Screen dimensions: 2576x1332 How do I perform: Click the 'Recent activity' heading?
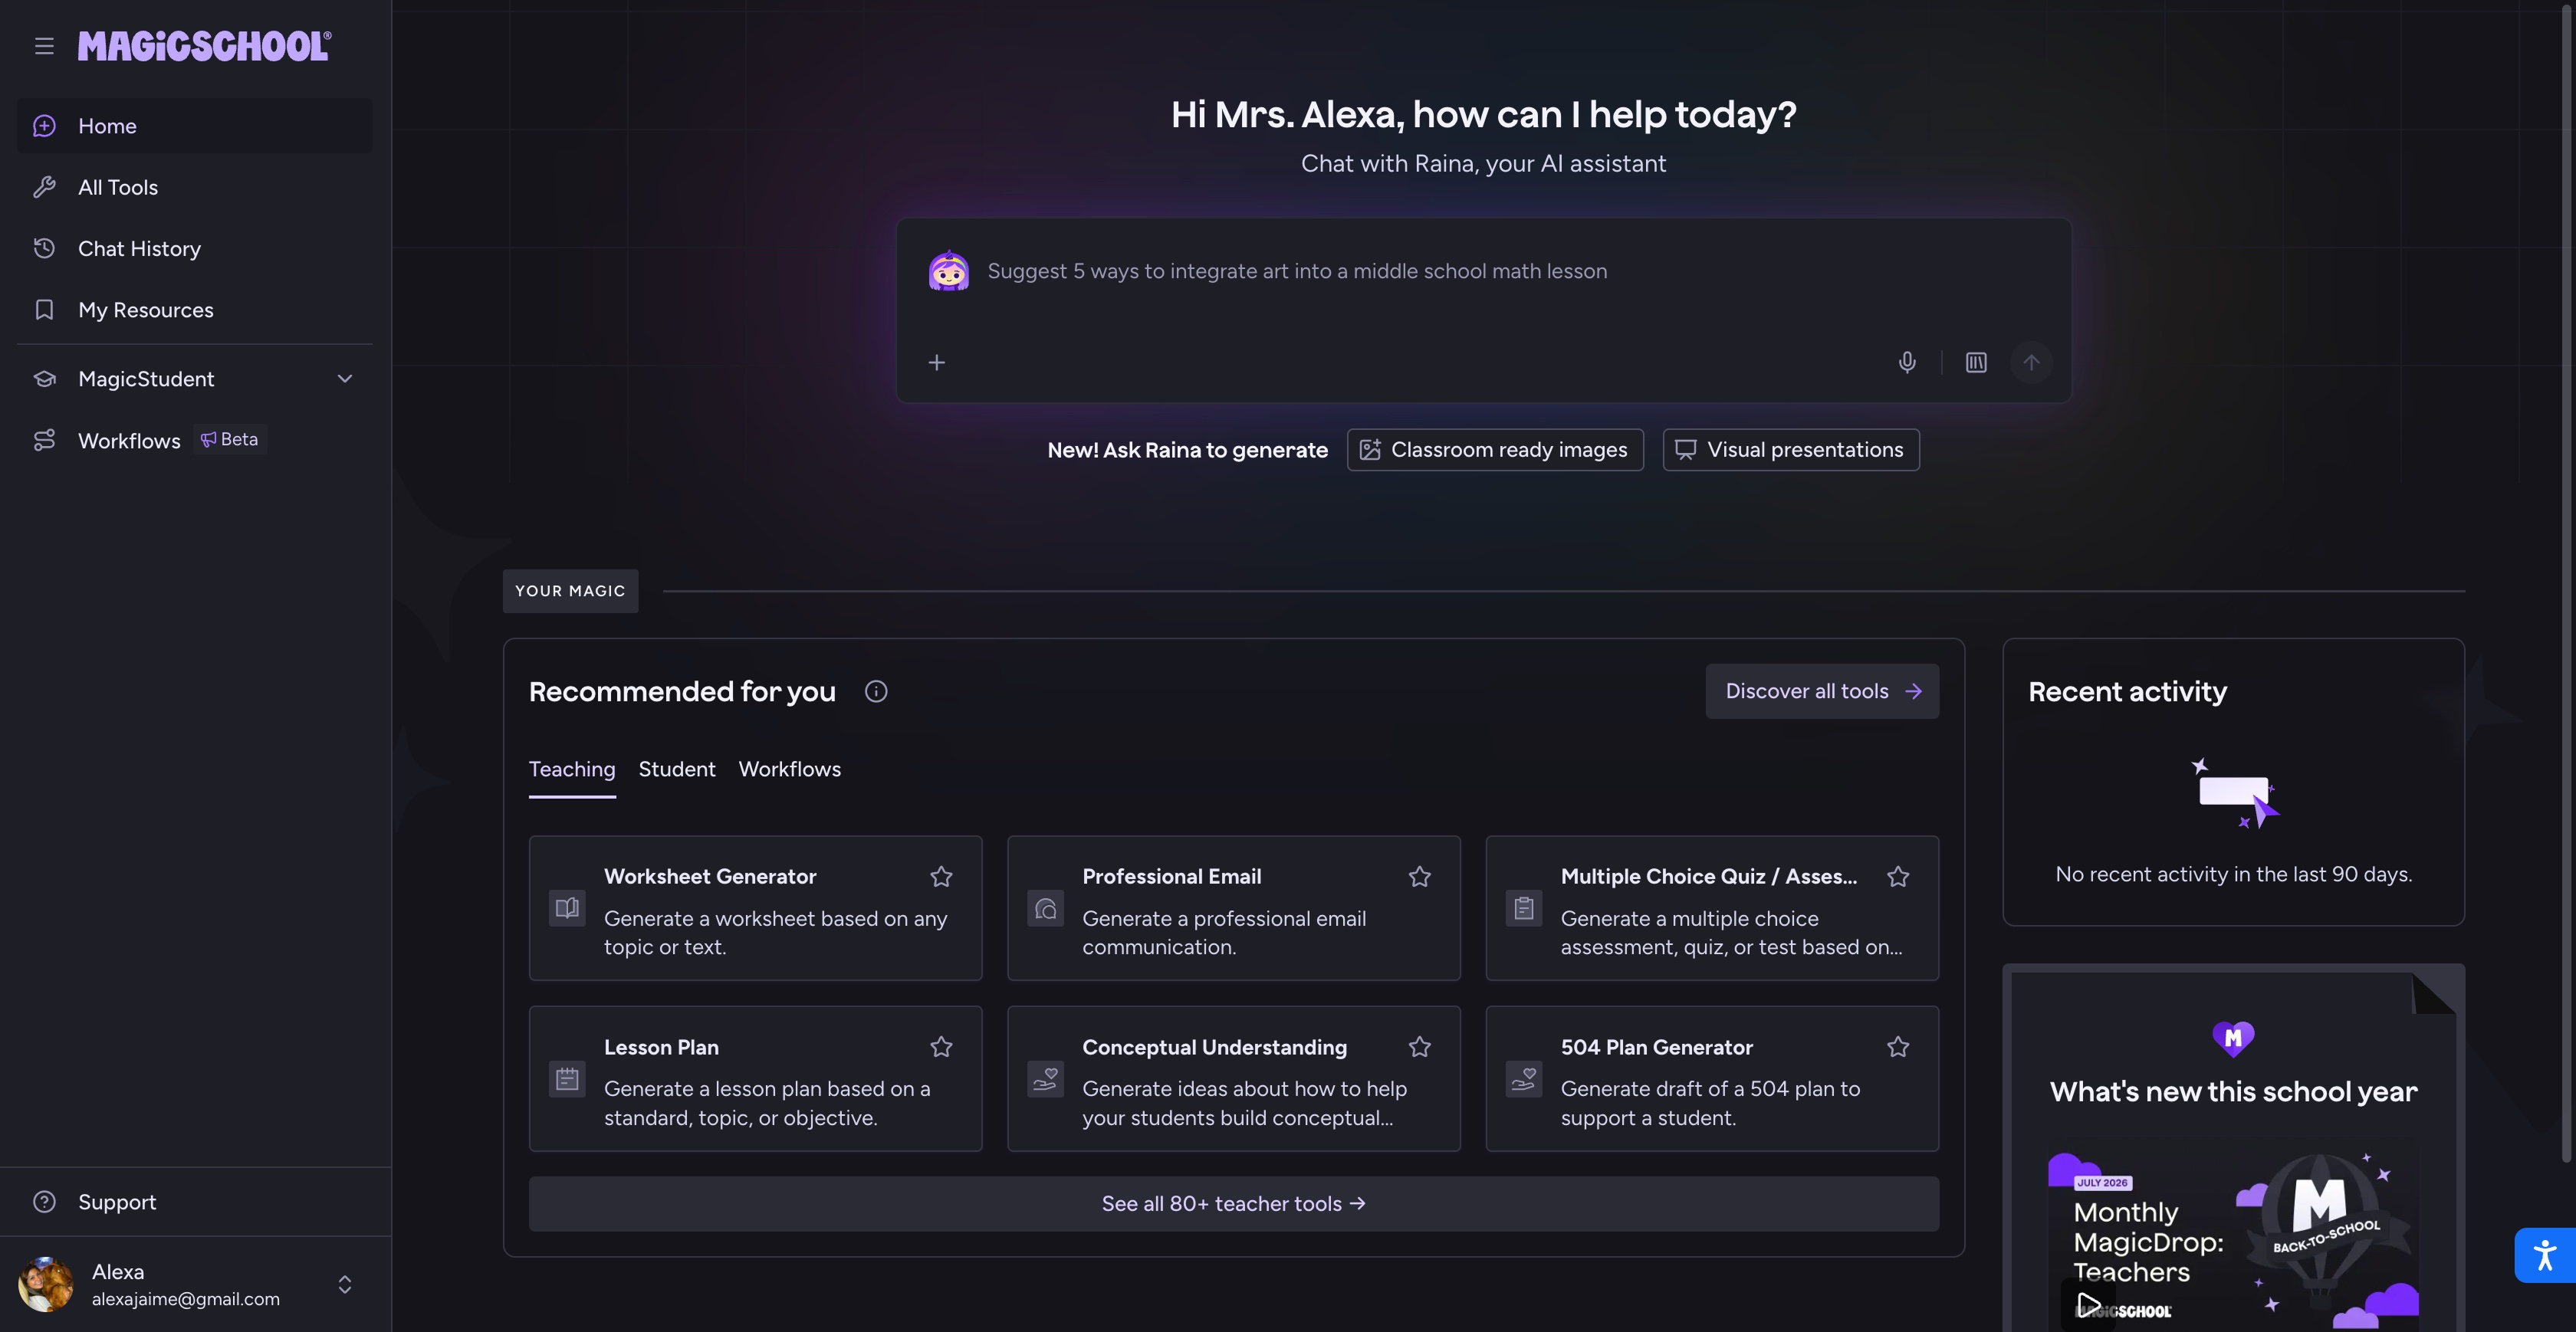tap(2127, 691)
